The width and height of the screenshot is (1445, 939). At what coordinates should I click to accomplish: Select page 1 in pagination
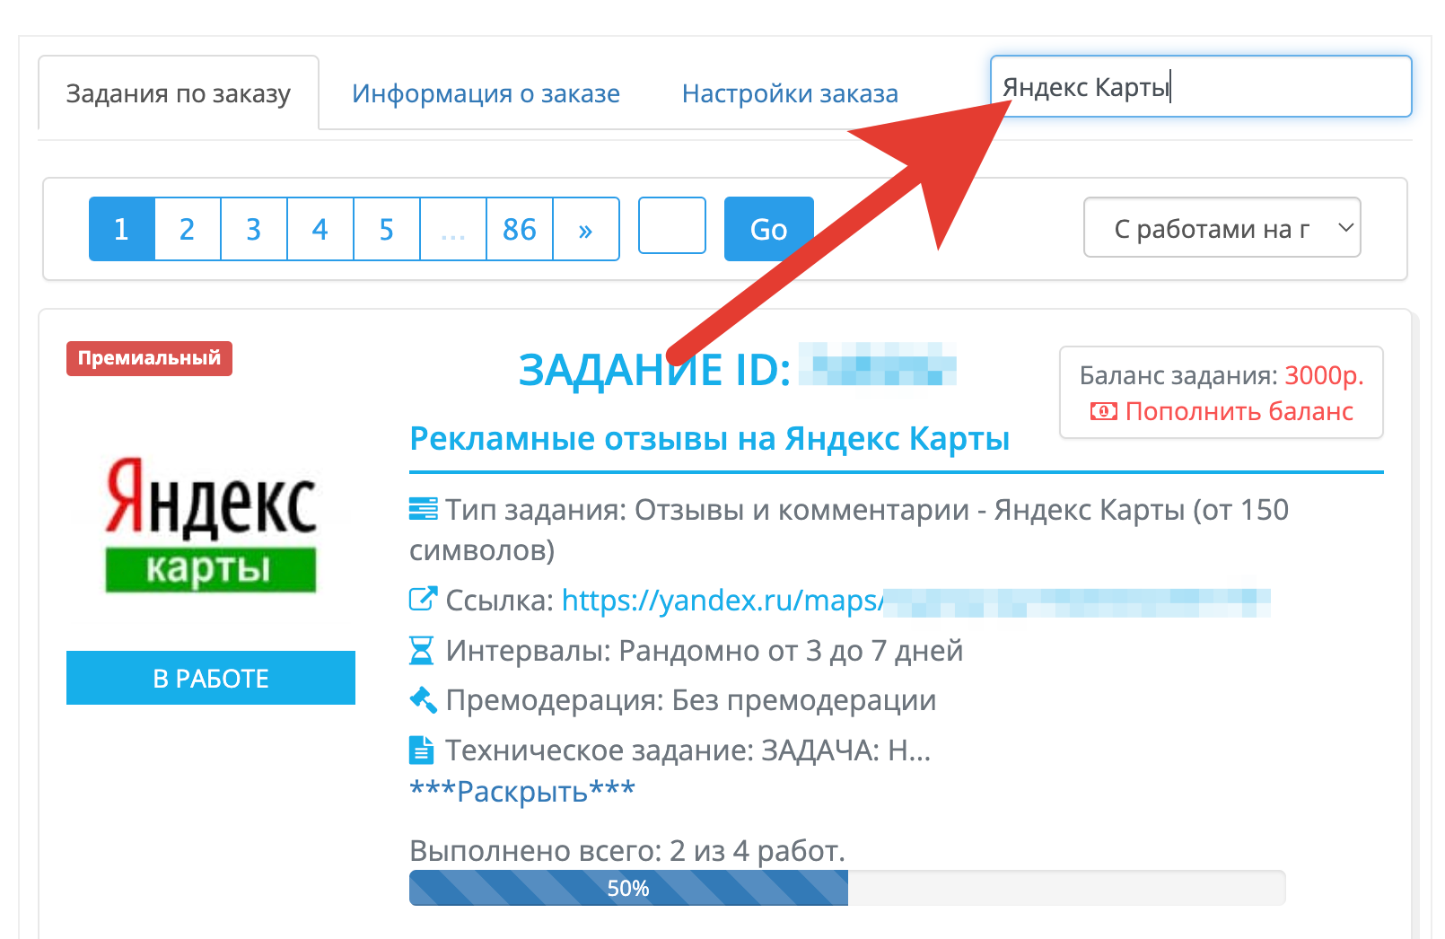[122, 229]
